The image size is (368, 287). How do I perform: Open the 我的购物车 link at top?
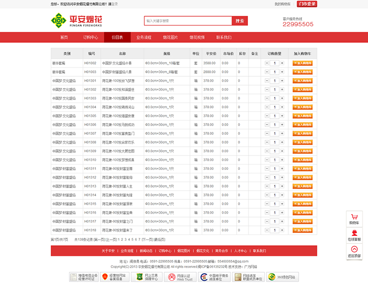coord(282,4)
